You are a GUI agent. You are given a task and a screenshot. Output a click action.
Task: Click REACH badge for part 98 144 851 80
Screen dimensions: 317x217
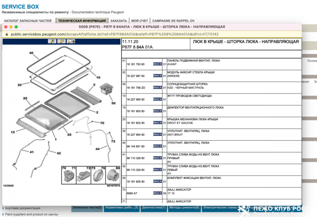(157, 146)
